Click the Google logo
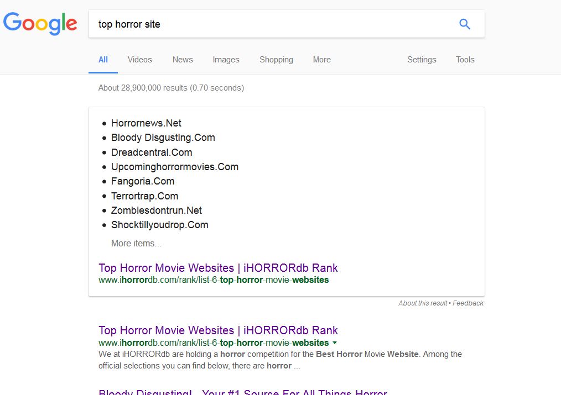This screenshot has width=561, height=395. [40, 24]
